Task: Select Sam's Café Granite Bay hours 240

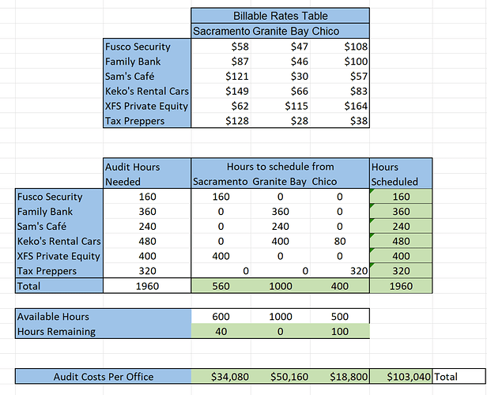Action: click(x=281, y=226)
